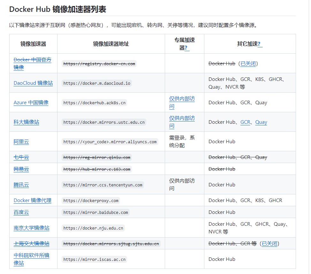This screenshot has width=311, height=274.
Task: Click the struck-through 七牛云 link
Action: click(x=21, y=157)
